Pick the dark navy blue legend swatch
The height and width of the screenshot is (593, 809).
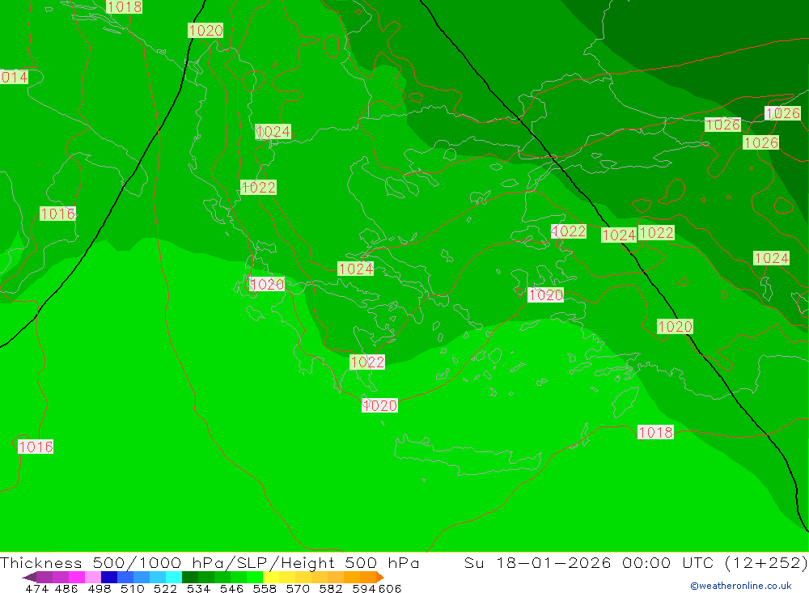coord(109,577)
